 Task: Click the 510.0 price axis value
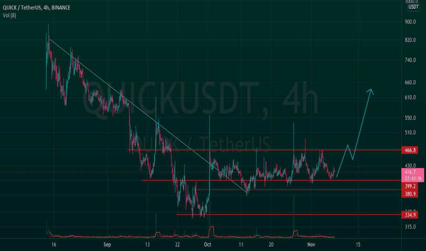[410, 133]
